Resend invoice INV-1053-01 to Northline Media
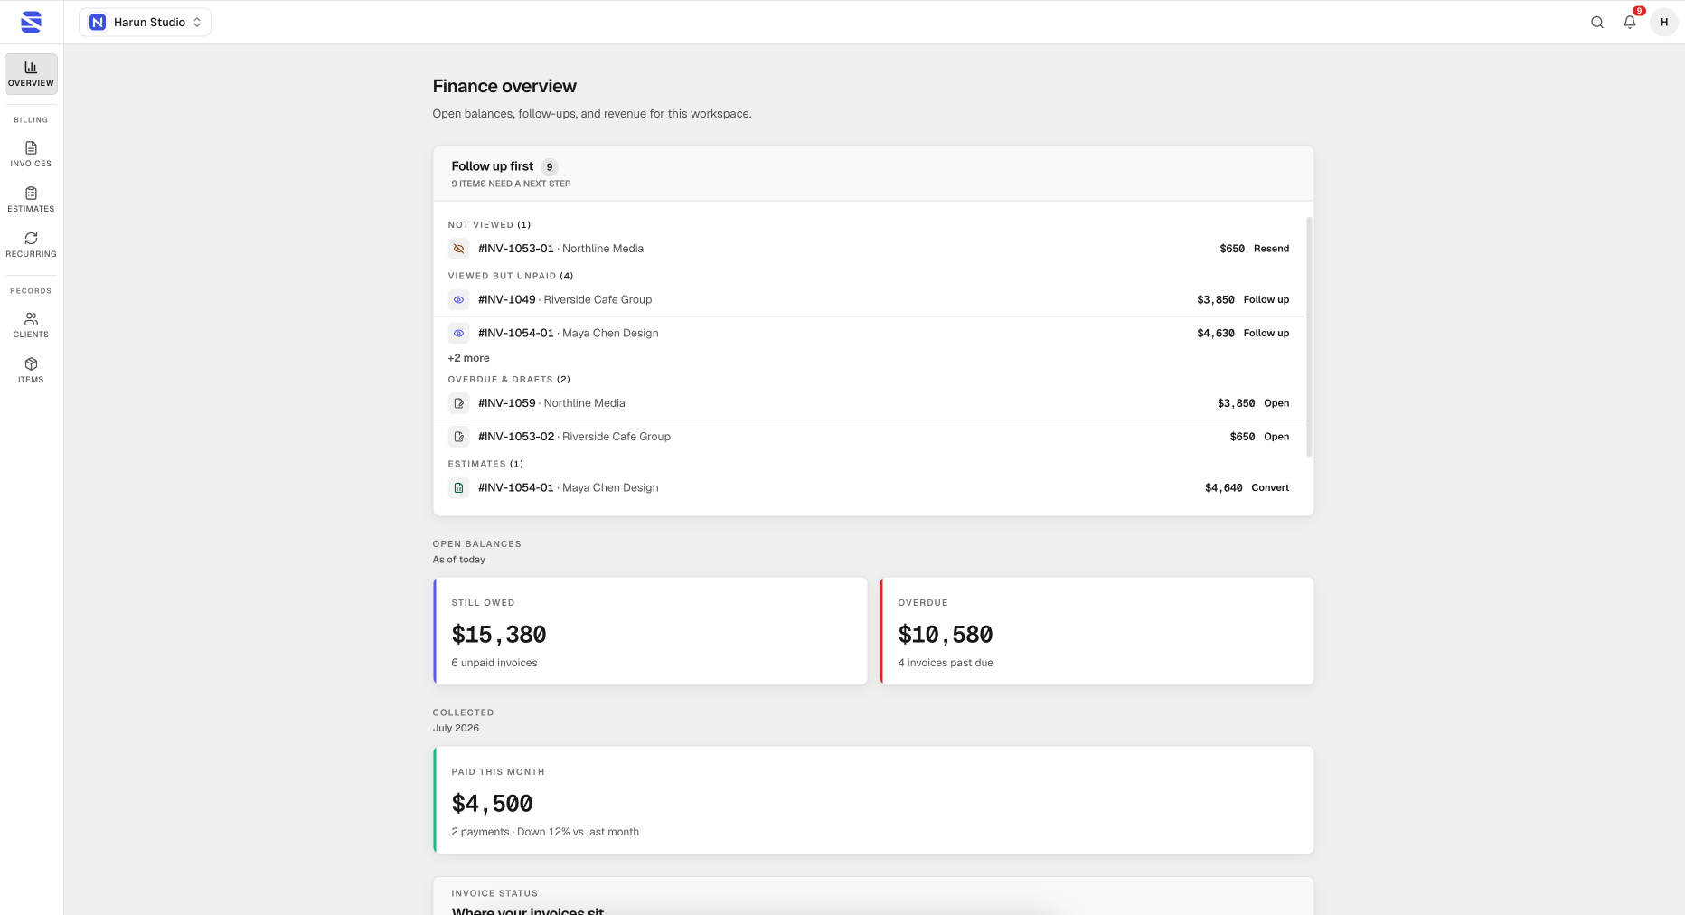The image size is (1685, 915). (x=1271, y=249)
